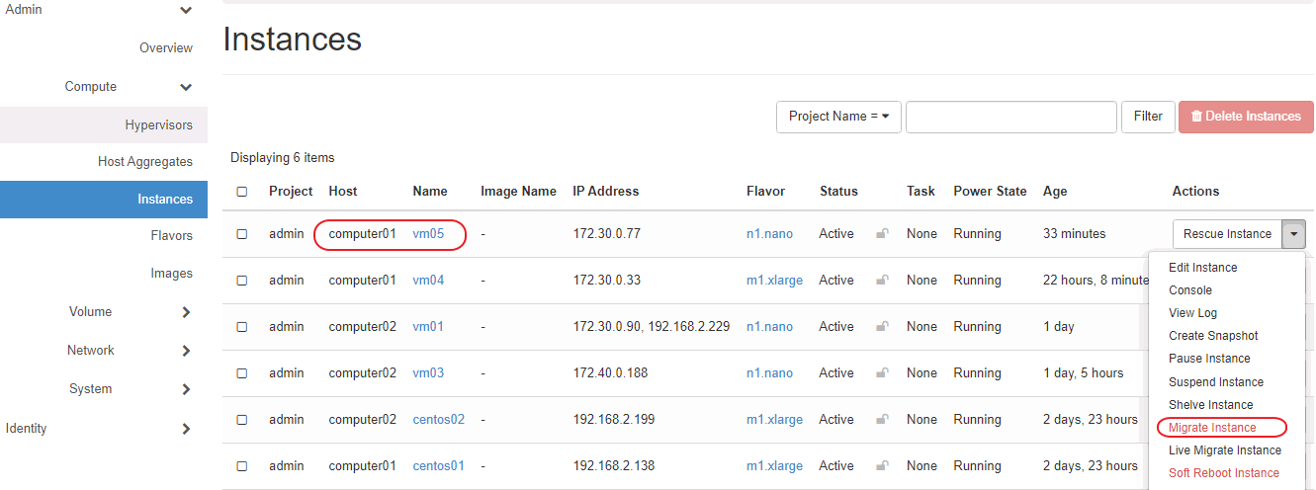Open the actions dropdown arrow beside Rescue Instance

click(x=1294, y=234)
